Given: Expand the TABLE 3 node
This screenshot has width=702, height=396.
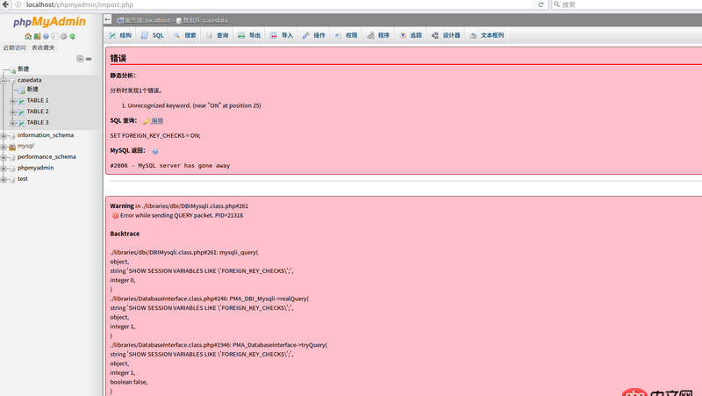Looking at the screenshot, I should click(12, 123).
